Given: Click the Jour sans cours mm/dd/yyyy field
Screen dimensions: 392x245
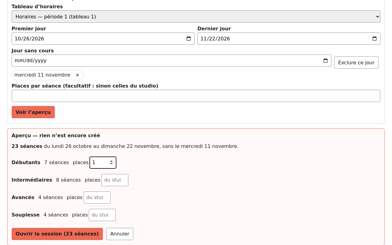Looking at the screenshot, I should tap(171, 61).
